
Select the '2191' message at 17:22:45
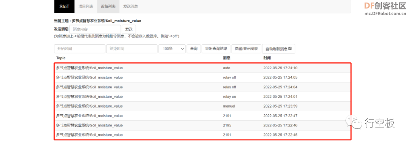point(227,135)
